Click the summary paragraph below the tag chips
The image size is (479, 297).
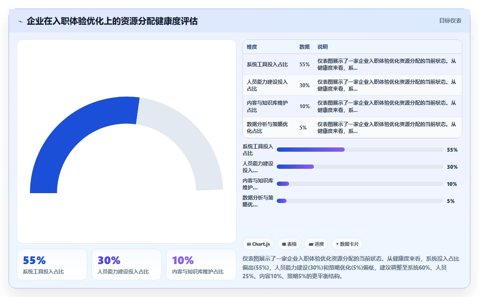click(x=351, y=268)
